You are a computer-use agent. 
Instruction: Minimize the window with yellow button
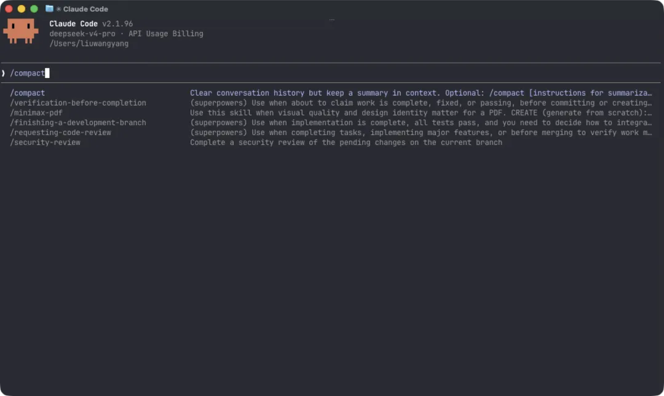(x=21, y=9)
